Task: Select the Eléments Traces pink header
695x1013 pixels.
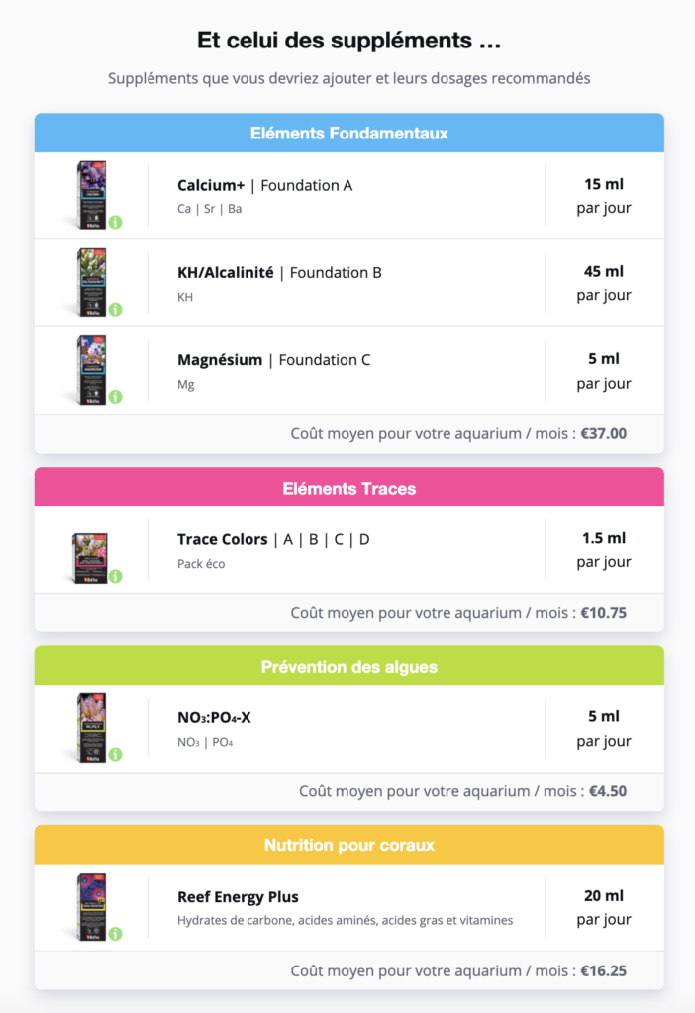Action: click(x=348, y=488)
